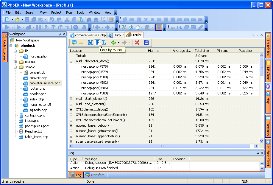This screenshot has height=185, width=273.
Task: Expand the manual folder
Action: 15,62
